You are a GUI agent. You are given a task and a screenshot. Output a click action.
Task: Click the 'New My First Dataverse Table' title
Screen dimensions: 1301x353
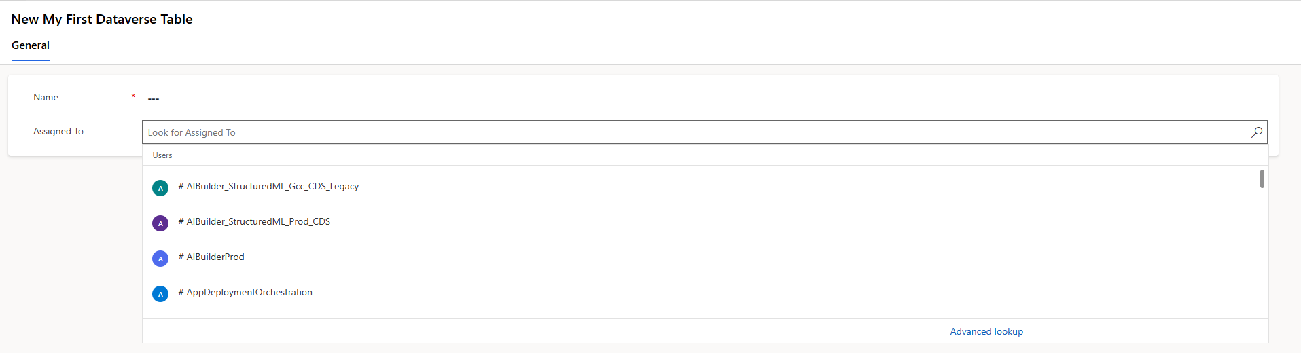pyautogui.click(x=102, y=19)
